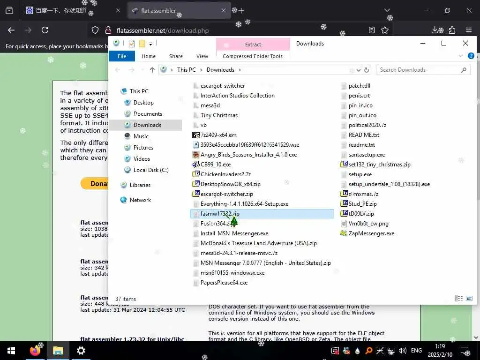Viewport: 480px width, 360px height.
Task: Select ZapMessenger.exe file
Action: point(371,233)
